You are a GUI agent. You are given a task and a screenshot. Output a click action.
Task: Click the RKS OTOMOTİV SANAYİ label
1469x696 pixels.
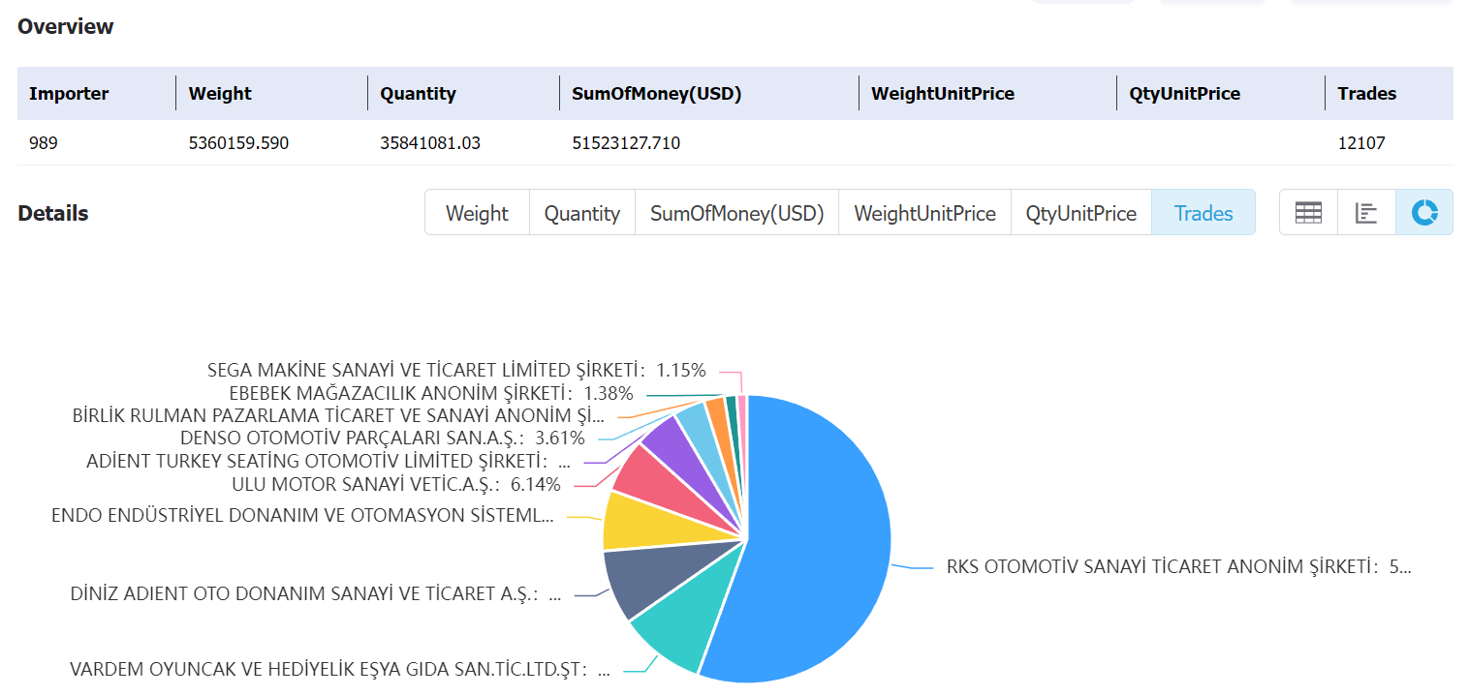pyautogui.click(x=1179, y=566)
